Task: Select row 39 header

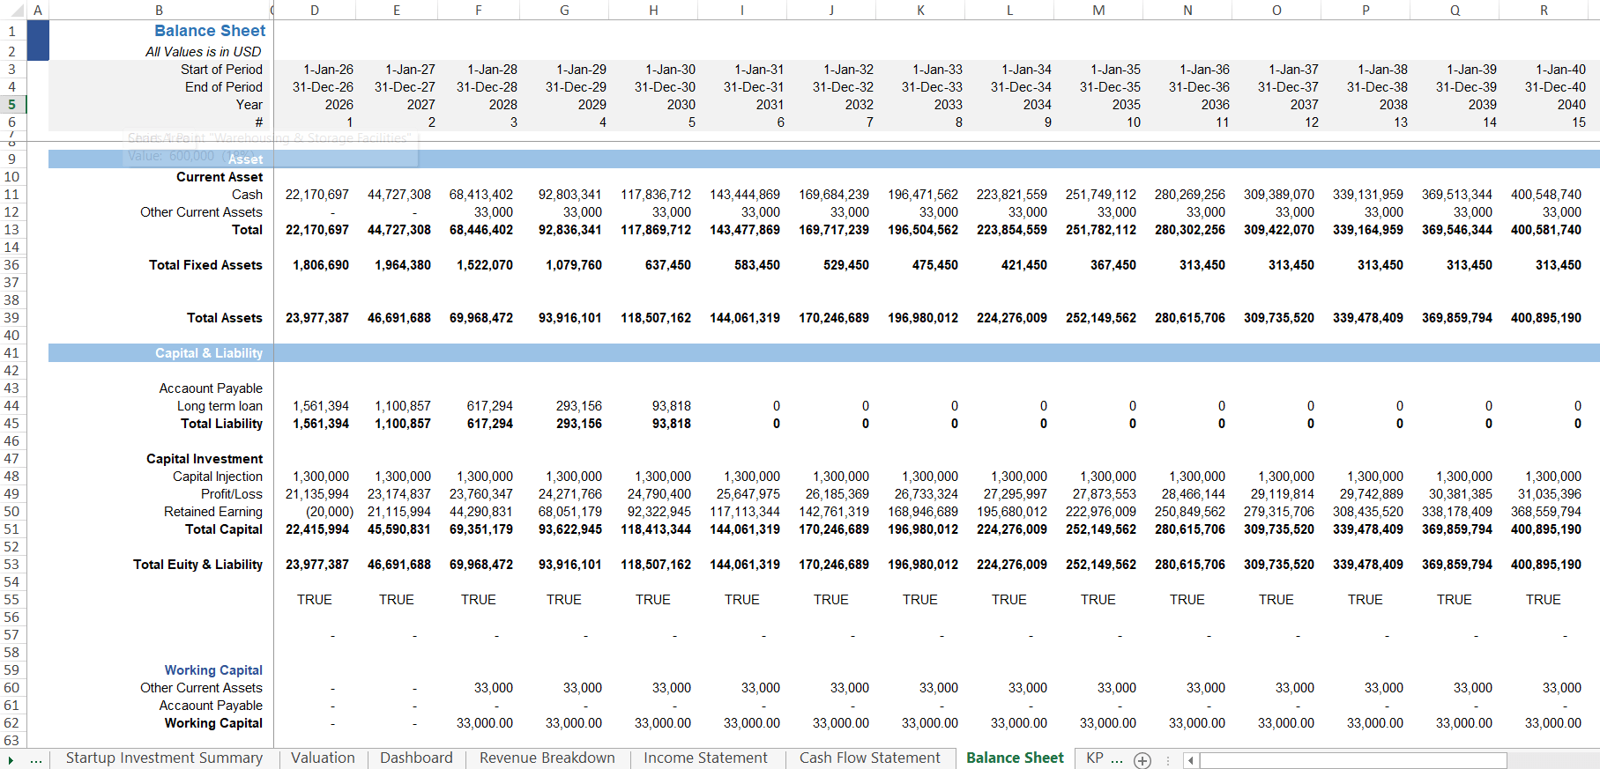Action: tap(12, 318)
